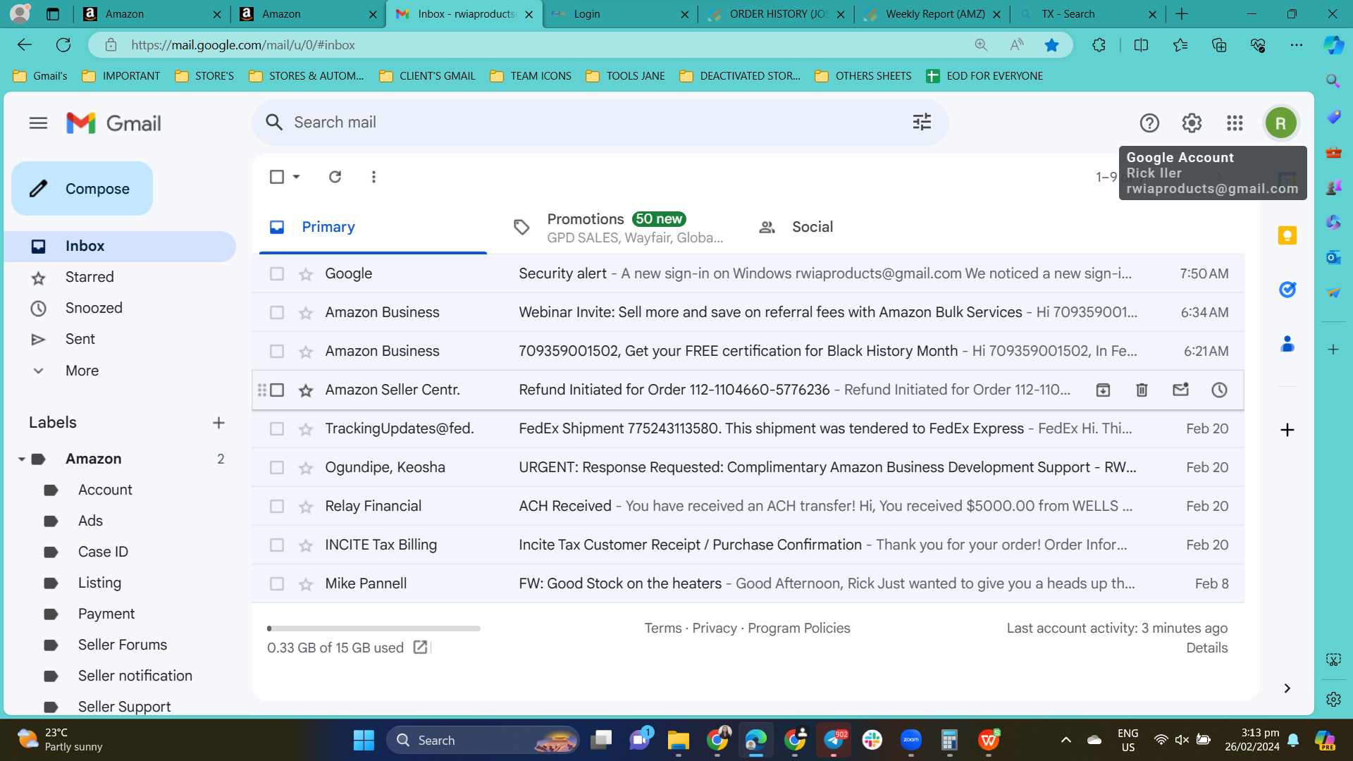This screenshot has height=761, width=1353.
Task: Open Gmail Support help icon
Action: pos(1149,123)
